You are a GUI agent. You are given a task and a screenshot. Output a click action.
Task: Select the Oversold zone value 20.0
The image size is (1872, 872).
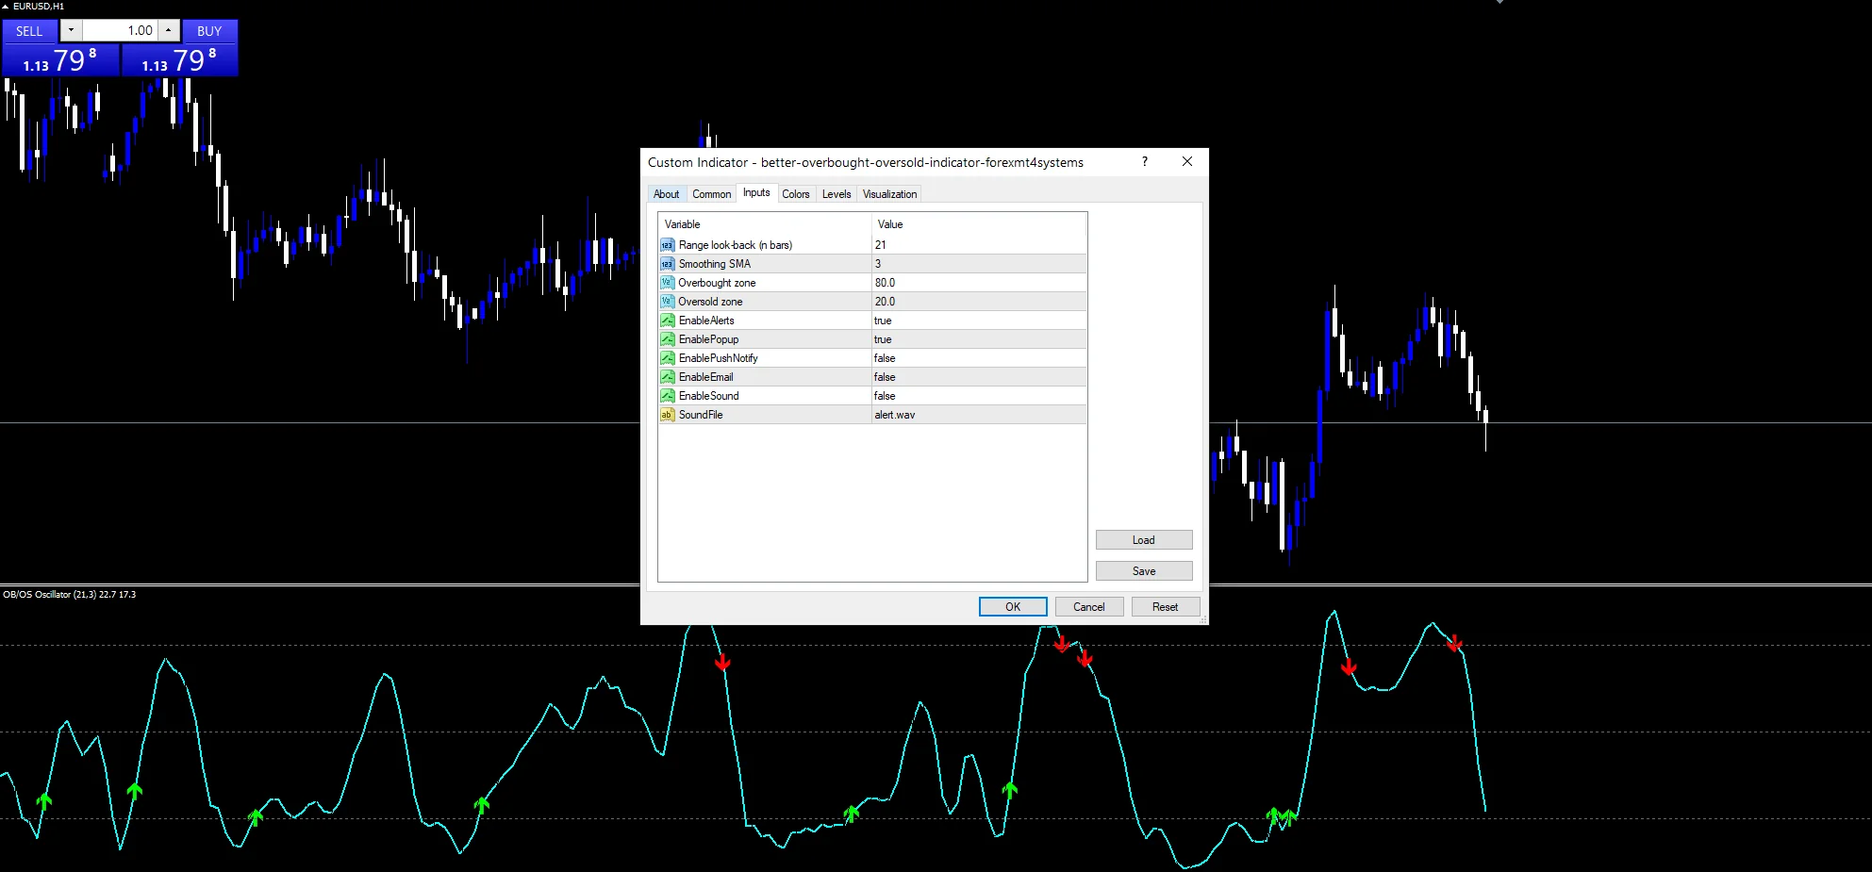(979, 302)
